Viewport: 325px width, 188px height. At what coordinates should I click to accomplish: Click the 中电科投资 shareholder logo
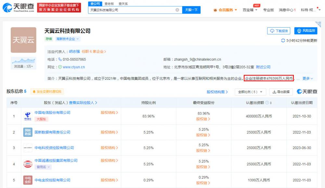pos(28,148)
